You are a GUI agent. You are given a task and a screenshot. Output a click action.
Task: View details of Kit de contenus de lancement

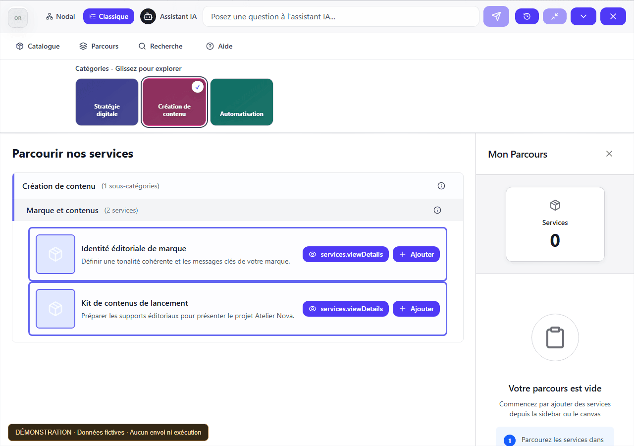(x=346, y=309)
